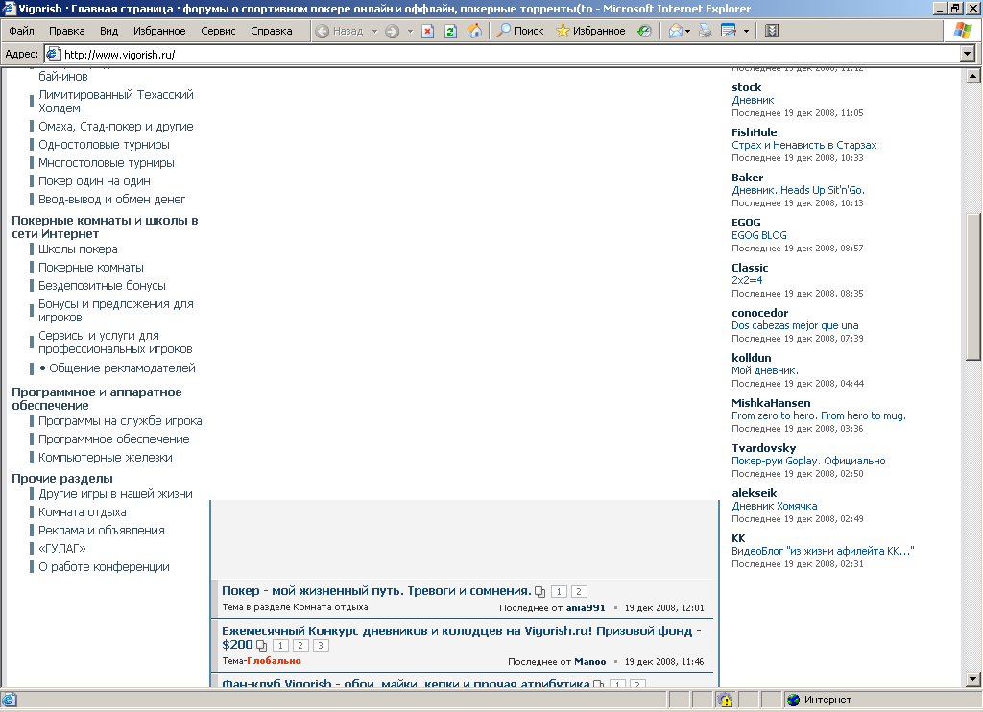Screen dimensions: 983x712
Task: Click into the address URL field
Action: (480, 55)
